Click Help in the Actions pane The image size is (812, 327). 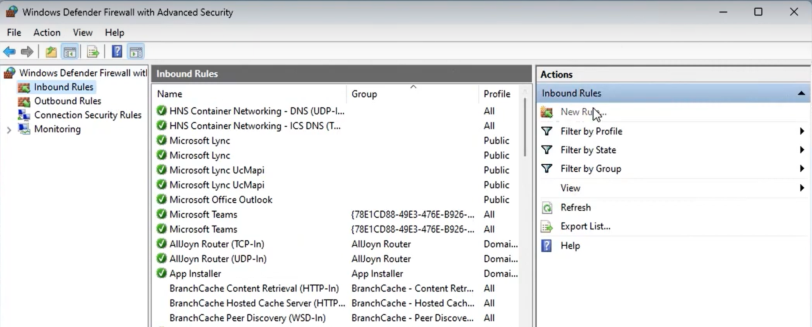570,246
